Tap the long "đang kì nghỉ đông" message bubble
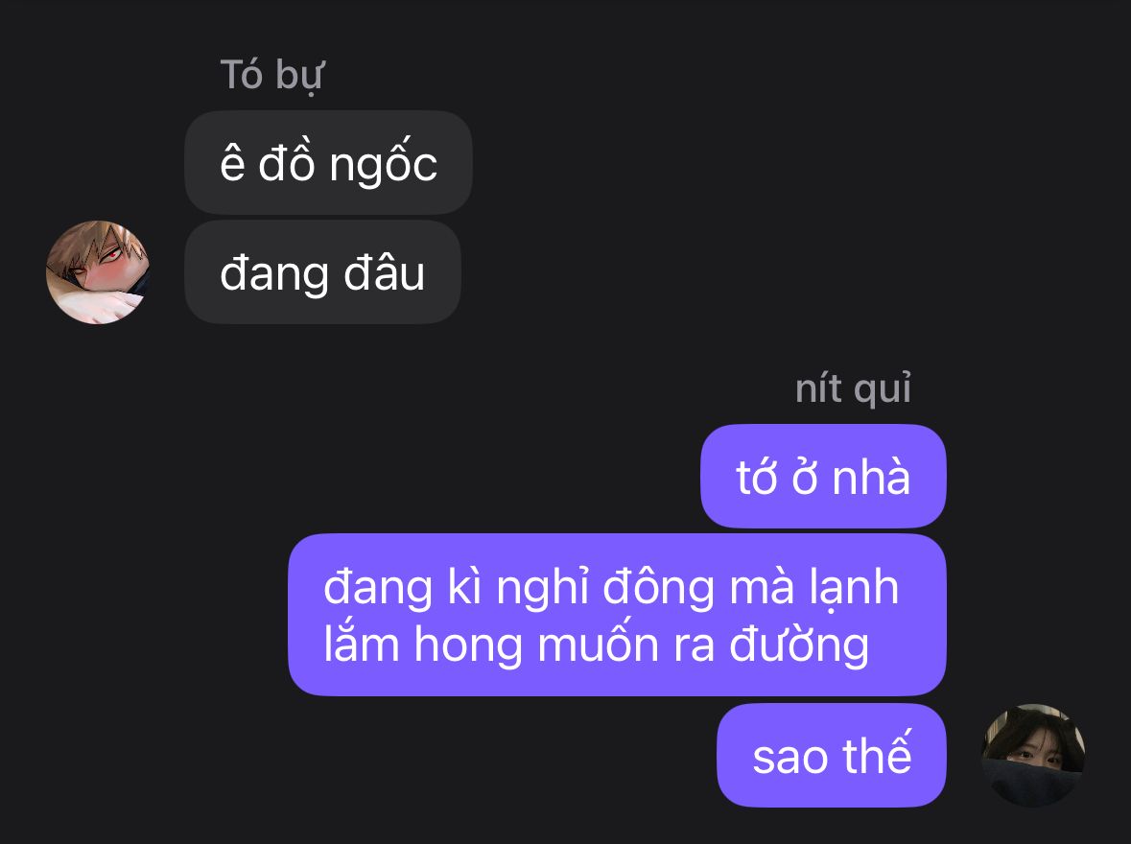 coord(617,615)
